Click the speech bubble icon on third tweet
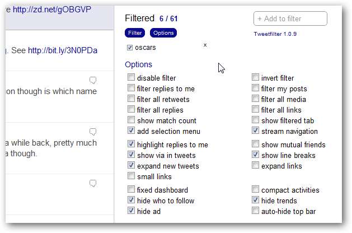Image resolution: width=352 pixels, height=233 pixels. tap(93, 183)
